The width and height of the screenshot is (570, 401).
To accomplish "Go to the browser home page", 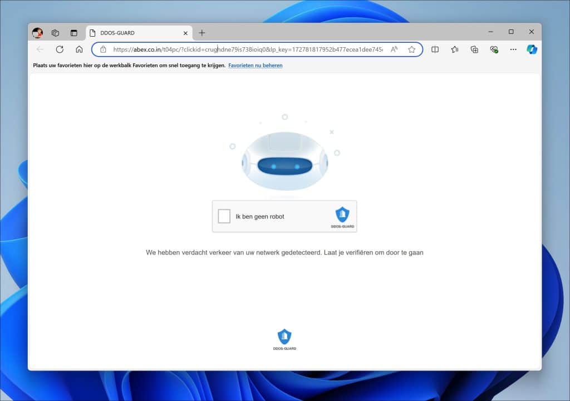I will tap(79, 49).
